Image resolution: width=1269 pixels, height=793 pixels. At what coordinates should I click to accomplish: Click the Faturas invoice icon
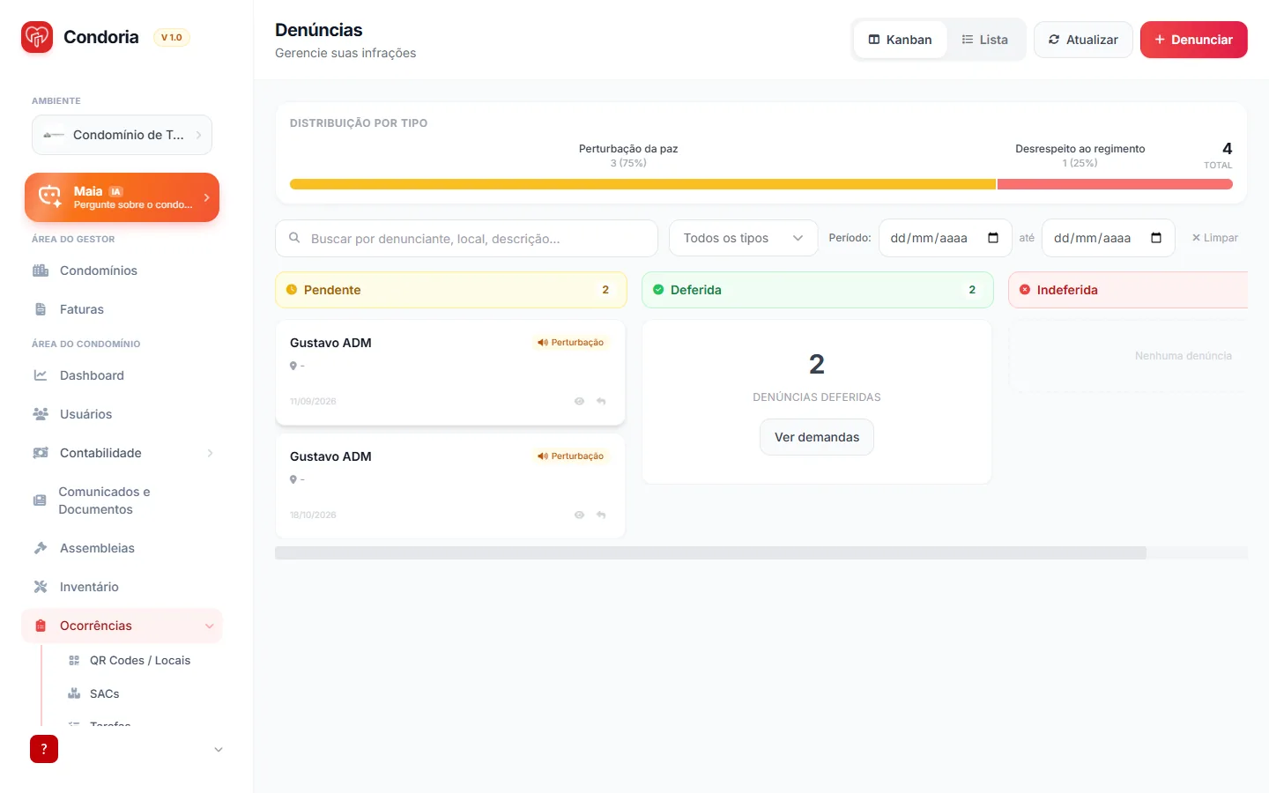41,309
